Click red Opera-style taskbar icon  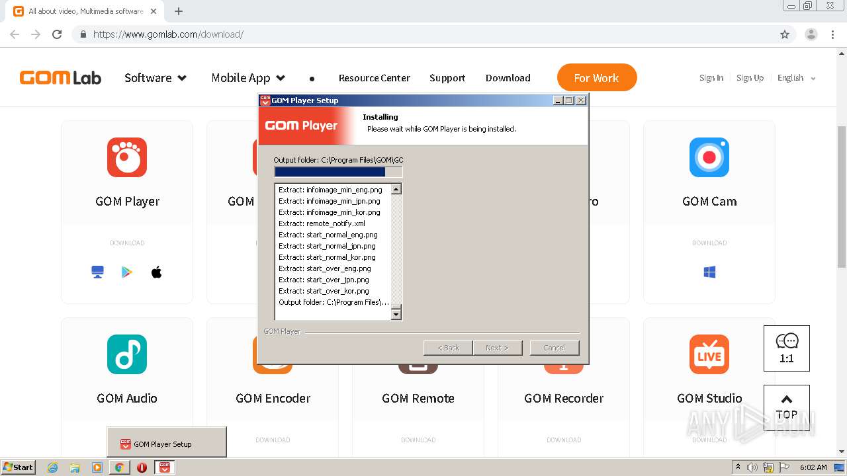click(142, 467)
